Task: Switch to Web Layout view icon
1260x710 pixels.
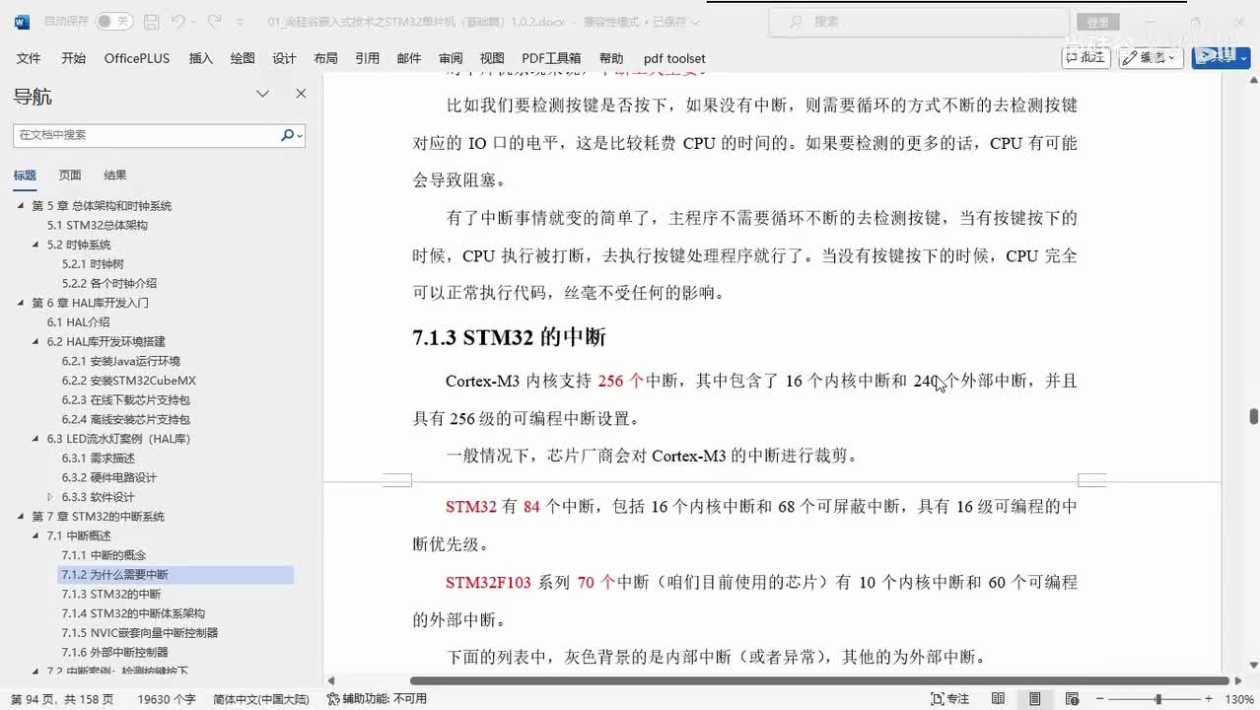Action: pyautogui.click(x=1071, y=698)
